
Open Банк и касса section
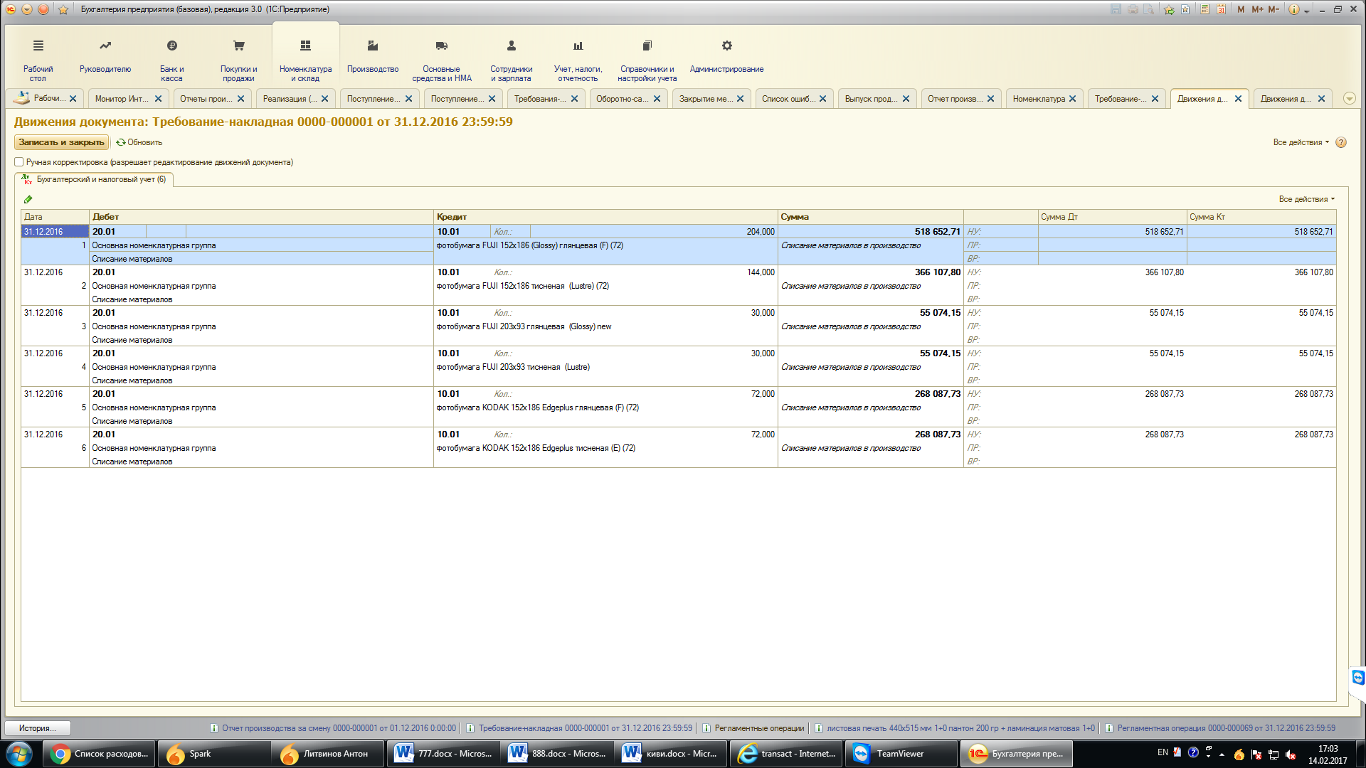pyautogui.click(x=171, y=55)
